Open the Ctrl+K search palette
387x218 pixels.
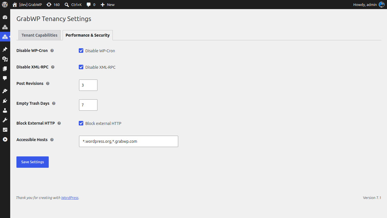point(73,5)
